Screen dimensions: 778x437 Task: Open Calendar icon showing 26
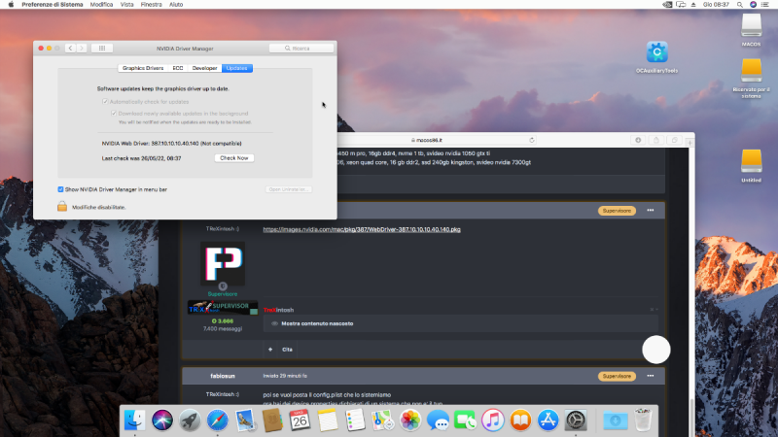click(x=300, y=420)
